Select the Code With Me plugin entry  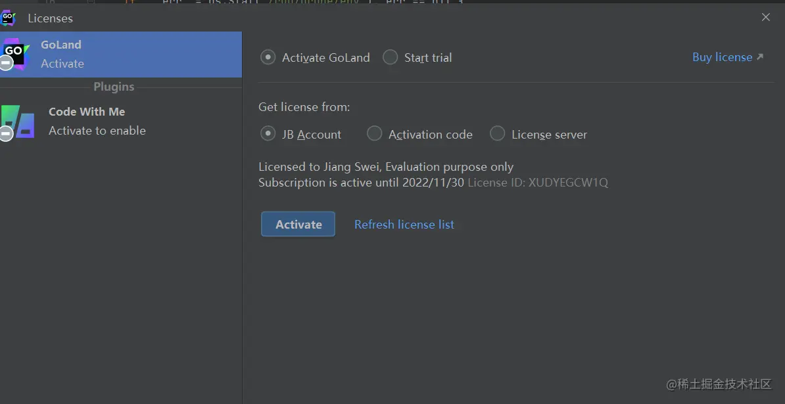coord(121,122)
